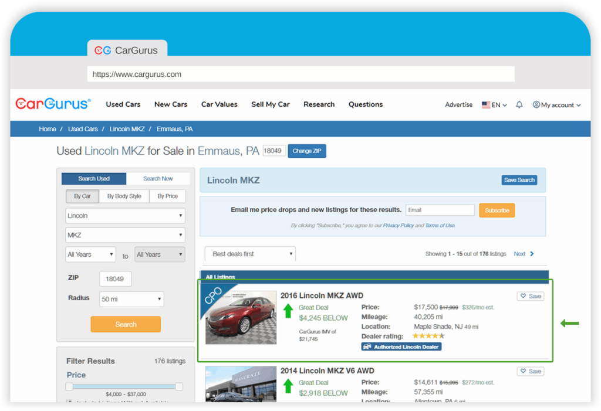Select the By Body Style search option

124,196
